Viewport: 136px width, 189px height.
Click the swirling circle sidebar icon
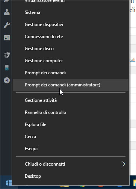pyautogui.click(x=7, y=55)
